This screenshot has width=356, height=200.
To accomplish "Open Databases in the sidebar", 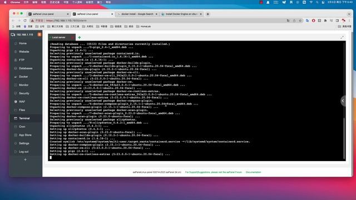I will coord(26,68).
